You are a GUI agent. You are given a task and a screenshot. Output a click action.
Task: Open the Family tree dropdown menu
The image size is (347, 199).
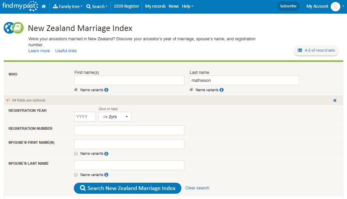(68, 6)
